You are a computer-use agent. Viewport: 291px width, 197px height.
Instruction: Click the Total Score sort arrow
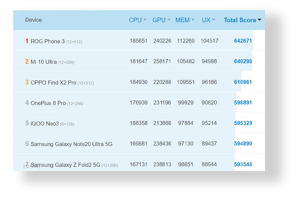(259, 20)
